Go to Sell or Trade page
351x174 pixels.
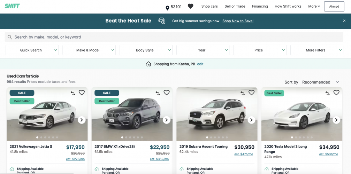point(235,6)
